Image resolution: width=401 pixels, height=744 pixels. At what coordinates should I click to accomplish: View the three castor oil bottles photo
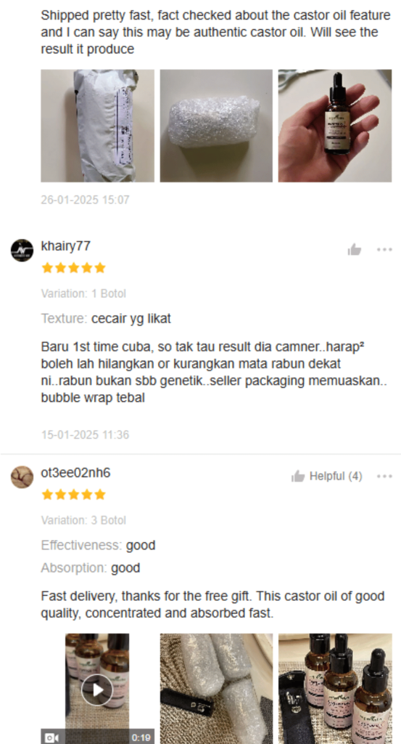click(335, 689)
